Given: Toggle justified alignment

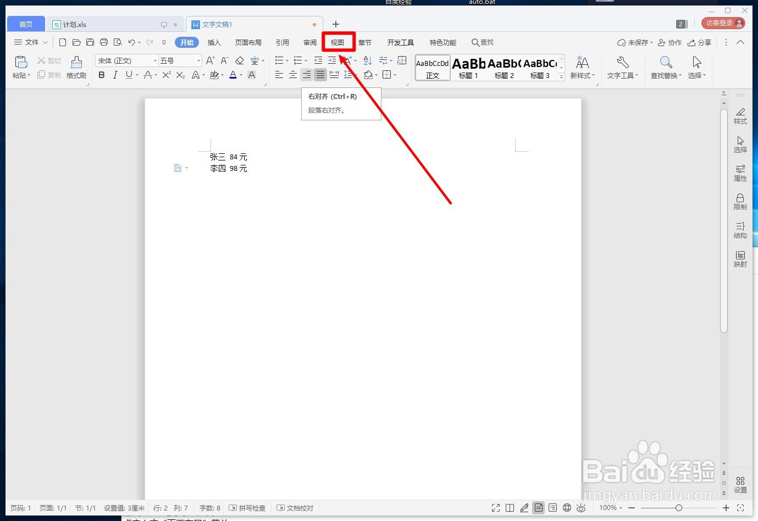Looking at the screenshot, I should [320, 75].
